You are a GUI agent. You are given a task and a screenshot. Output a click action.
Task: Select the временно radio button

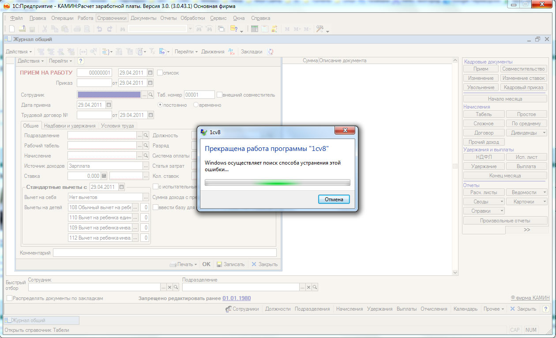click(x=196, y=105)
